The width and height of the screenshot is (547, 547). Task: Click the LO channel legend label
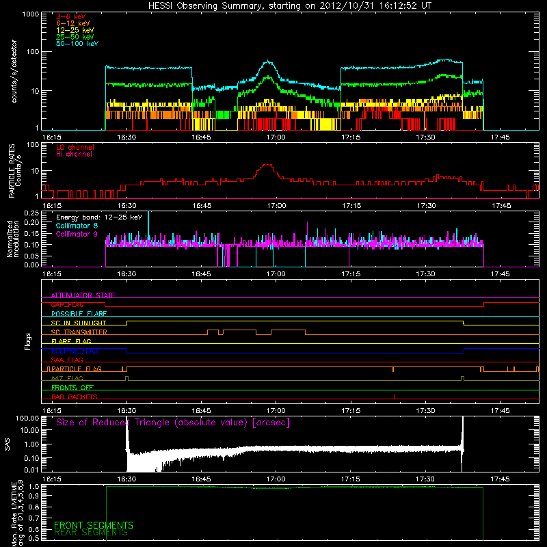(75, 147)
